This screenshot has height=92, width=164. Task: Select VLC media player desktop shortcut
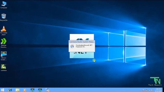click(4, 31)
